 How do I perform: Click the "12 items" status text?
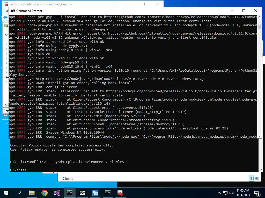[67, 179]
